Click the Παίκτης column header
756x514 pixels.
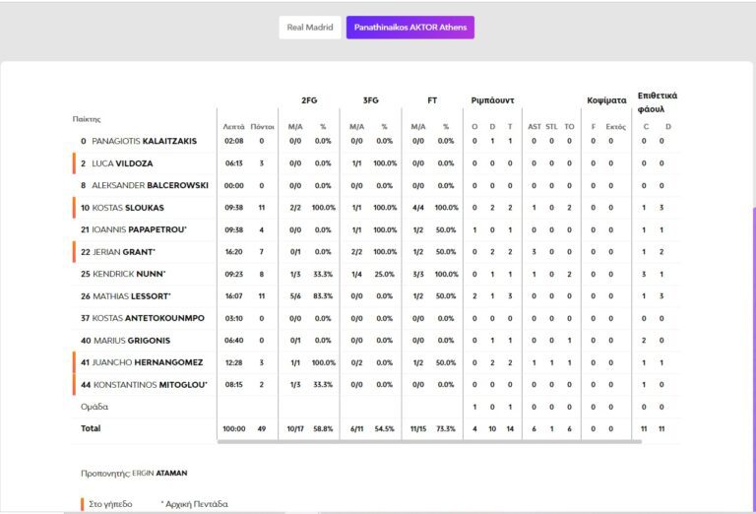[x=87, y=119]
